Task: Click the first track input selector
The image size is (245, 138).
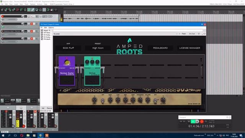Action: pyautogui.click(x=9, y=20)
